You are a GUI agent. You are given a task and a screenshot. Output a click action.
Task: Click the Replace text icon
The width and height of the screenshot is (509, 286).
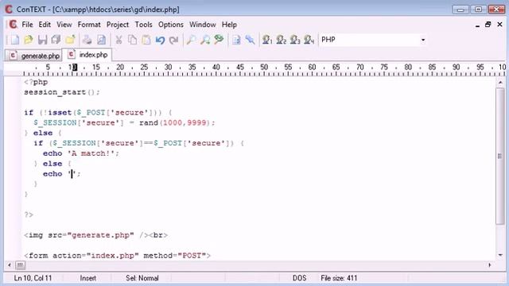tap(219, 40)
